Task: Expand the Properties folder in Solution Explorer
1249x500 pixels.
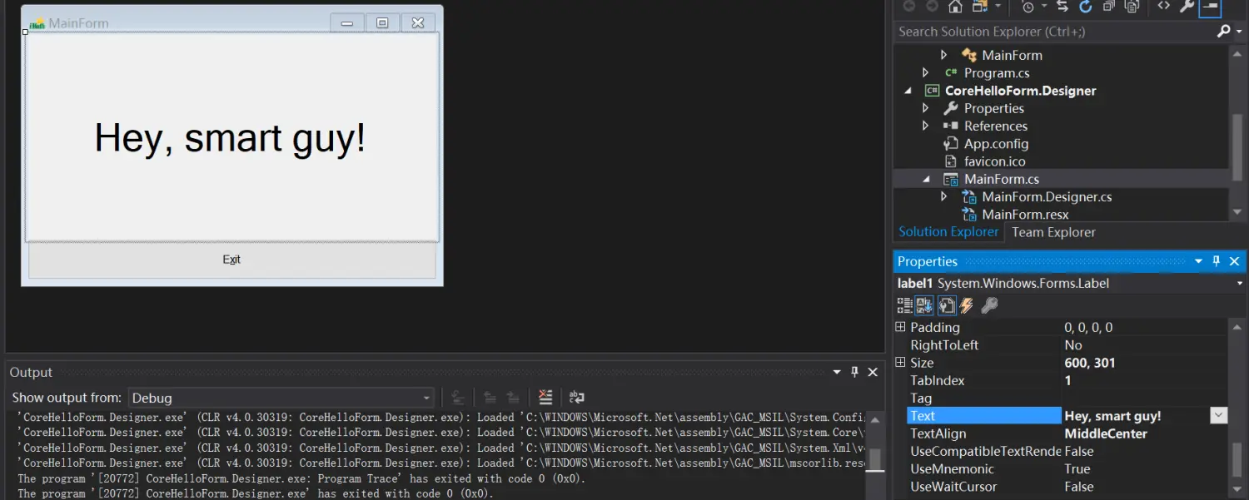Action: (x=925, y=108)
